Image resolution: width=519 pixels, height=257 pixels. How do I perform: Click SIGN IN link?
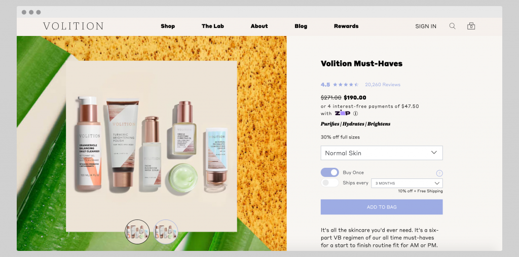coord(426,26)
